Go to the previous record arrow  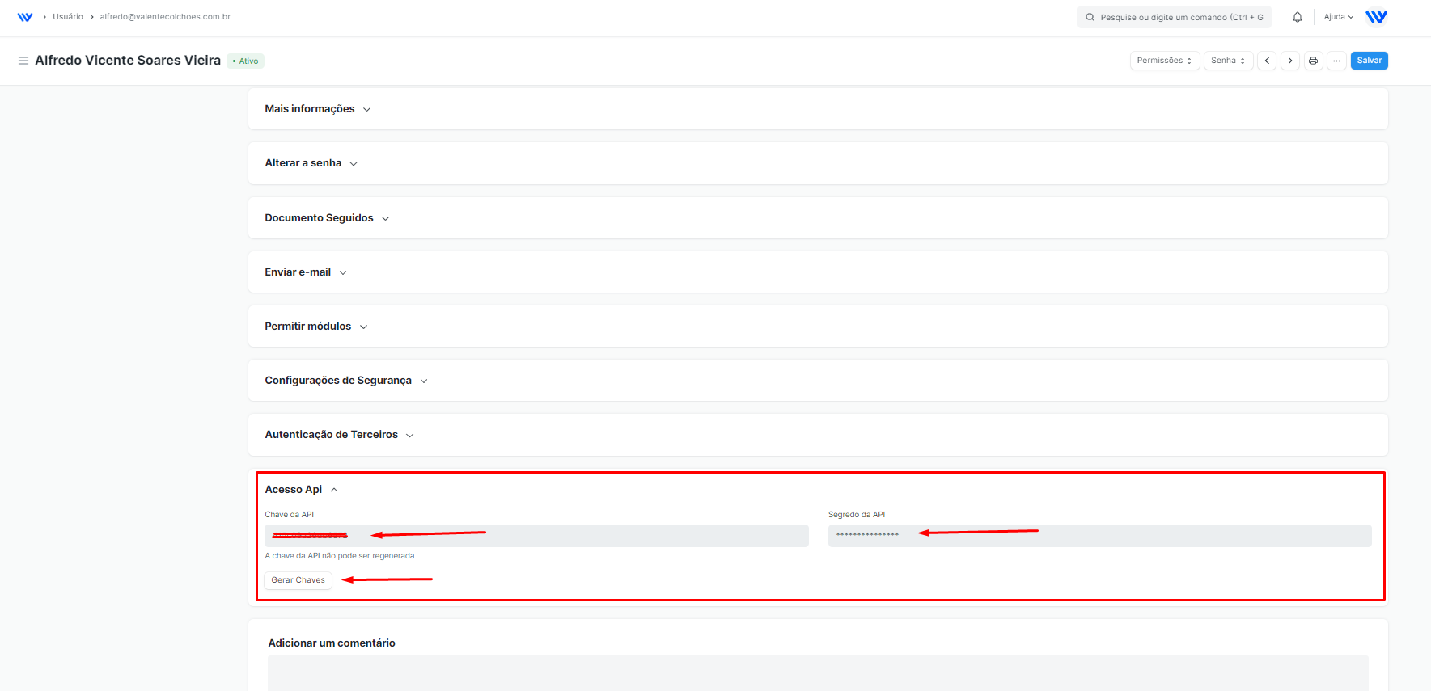1267,61
